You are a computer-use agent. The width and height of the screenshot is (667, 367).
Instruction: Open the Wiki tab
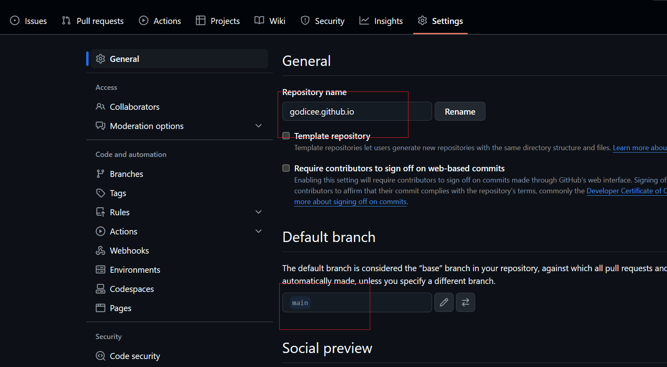click(x=270, y=21)
